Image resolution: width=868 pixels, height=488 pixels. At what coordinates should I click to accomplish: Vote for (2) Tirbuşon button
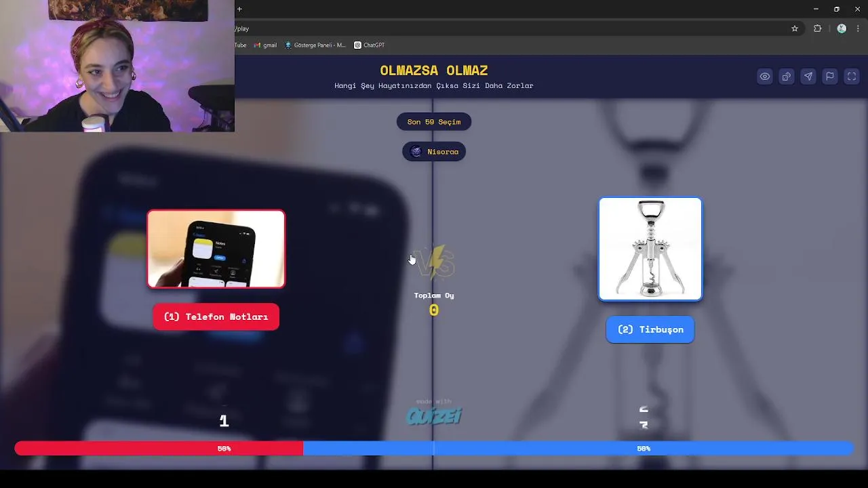click(x=650, y=329)
